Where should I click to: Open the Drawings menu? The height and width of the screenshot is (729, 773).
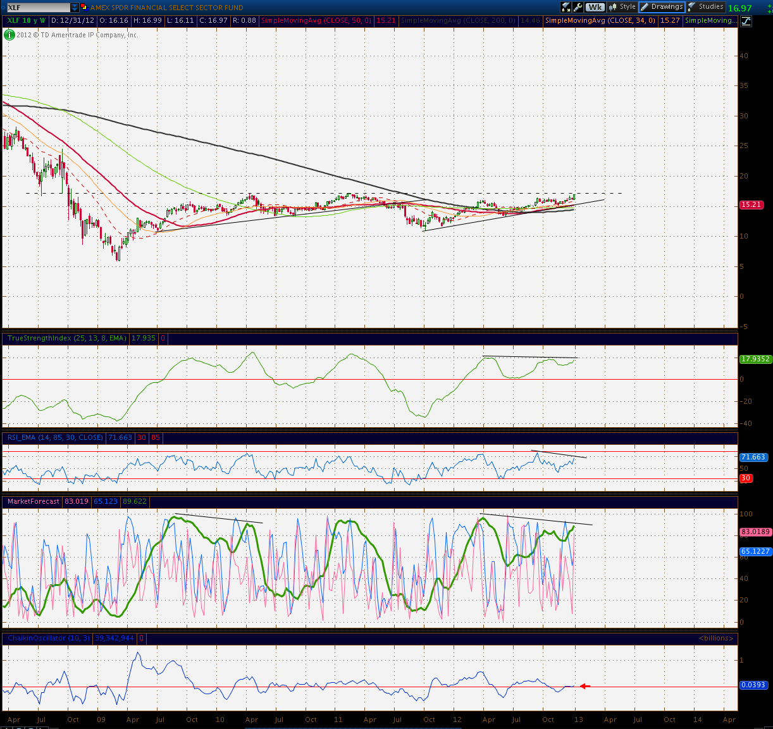pos(662,7)
